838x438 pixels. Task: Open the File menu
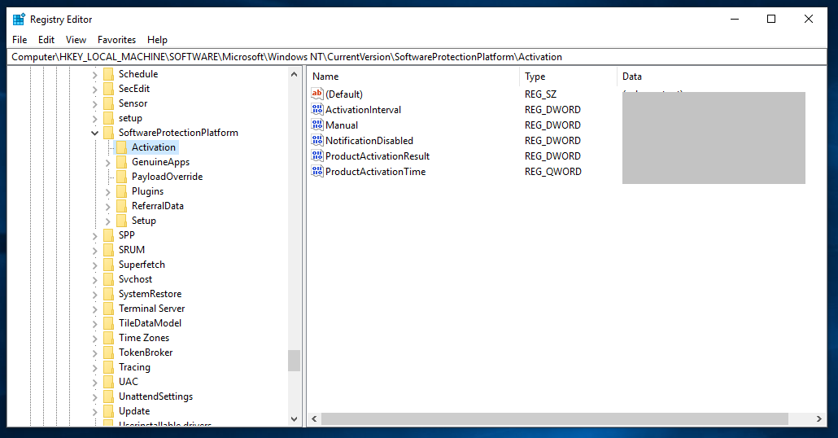(x=20, y=40)
